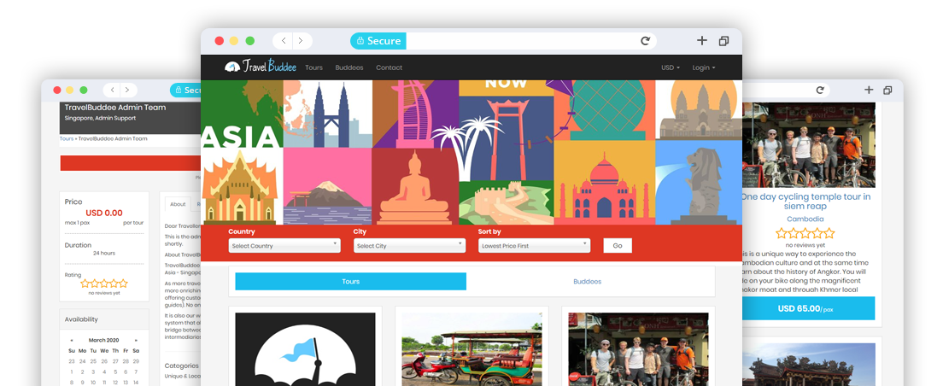
Task: Open a new tab in front browser
Action: point(702,41)
